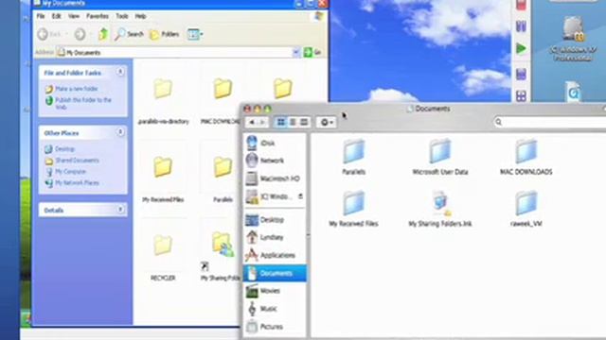Select My Received Files folder in Finder
This screenshot has height=340, width=606.
point(353,209)
